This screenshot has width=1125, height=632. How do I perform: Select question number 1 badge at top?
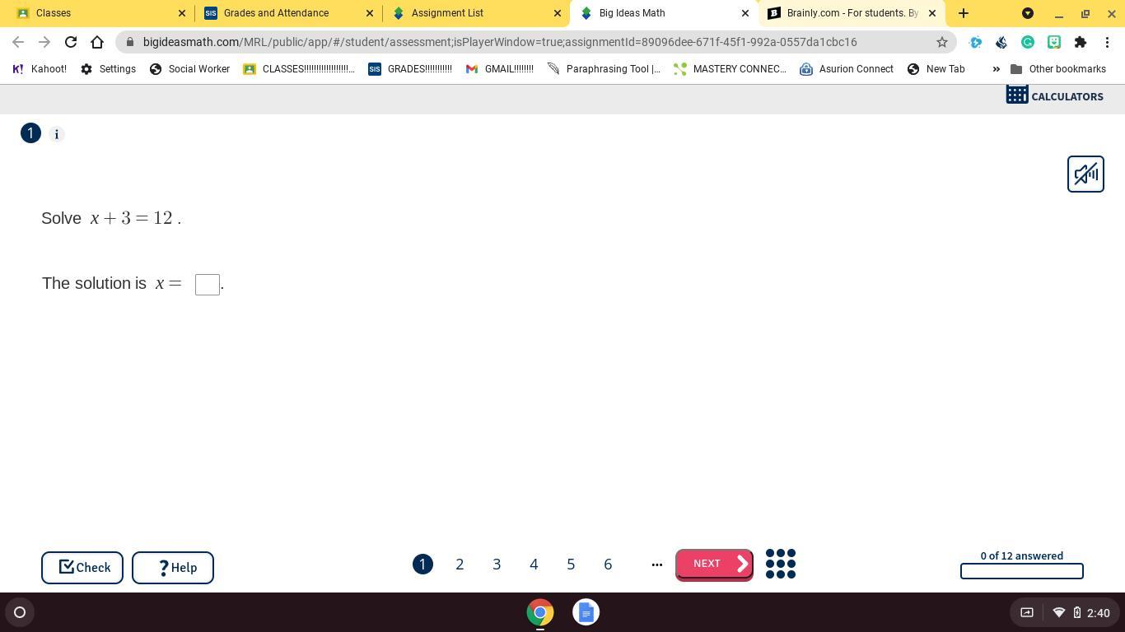30,133
